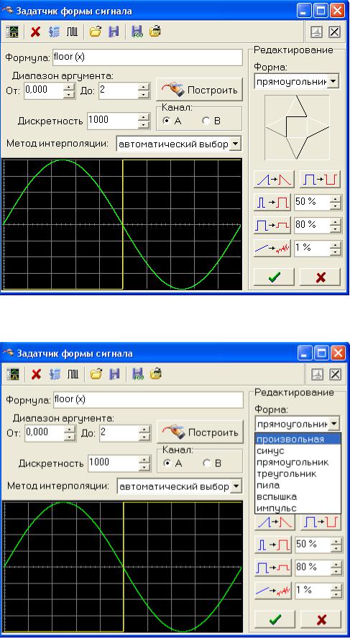
Task: Click Дискретность value field in lower window
Action: pyautogui.click(x=114, y=463)
